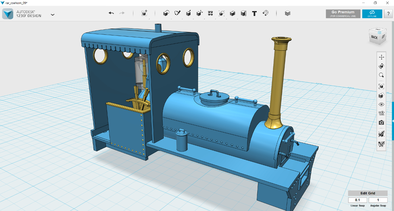
Task: Undo the last action
Action: click(x=111, y=13)
